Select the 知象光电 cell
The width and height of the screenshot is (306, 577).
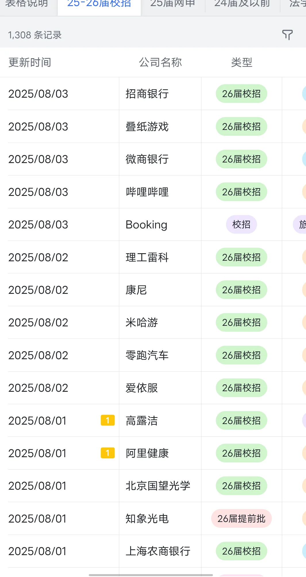click(160, 519)
